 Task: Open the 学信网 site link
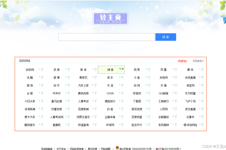pos(137,93)
